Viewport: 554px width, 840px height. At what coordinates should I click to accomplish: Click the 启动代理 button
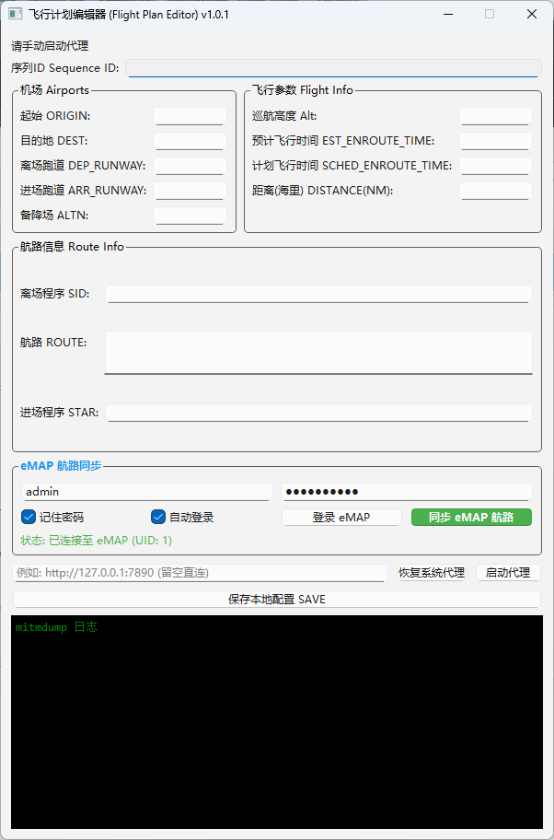point(507,573)
